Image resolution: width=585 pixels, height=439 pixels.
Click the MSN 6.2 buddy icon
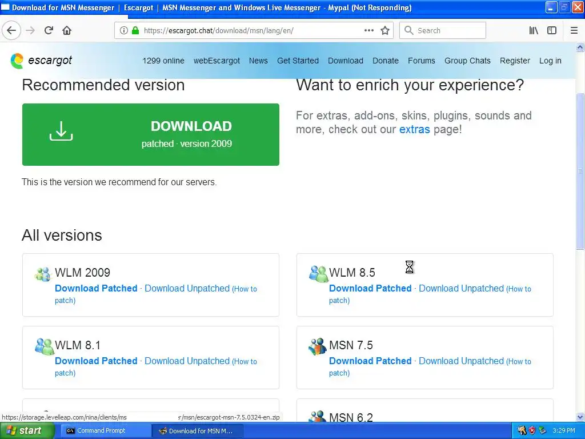(318, 416)
